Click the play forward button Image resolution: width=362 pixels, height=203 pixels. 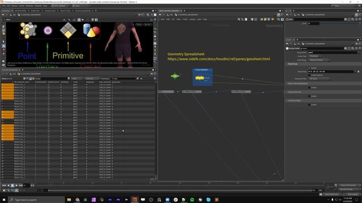(x=16, y=186)
